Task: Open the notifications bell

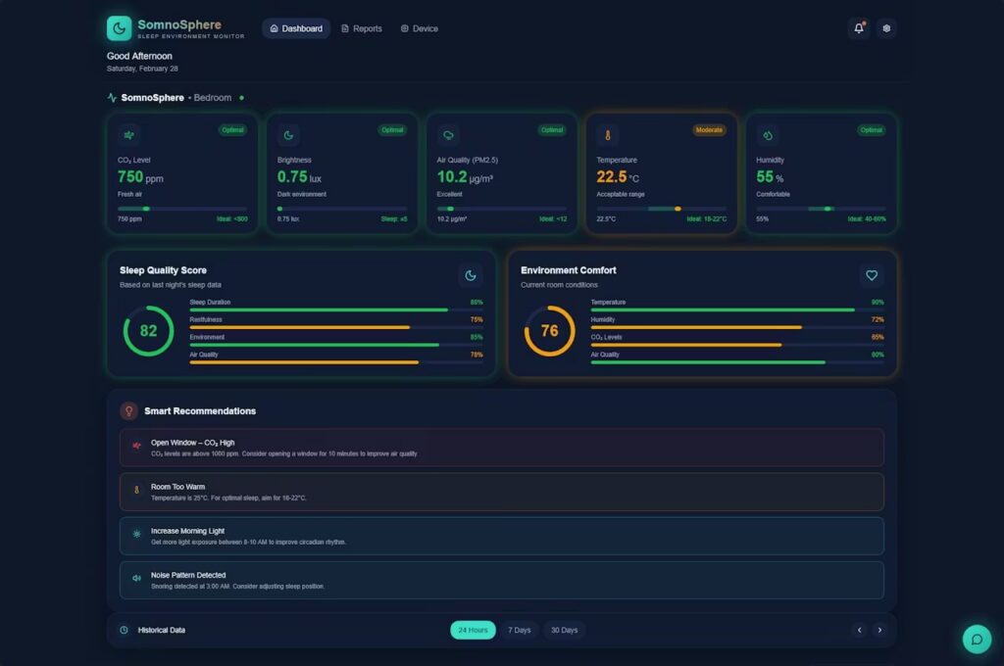Action: tap(859, 28)
